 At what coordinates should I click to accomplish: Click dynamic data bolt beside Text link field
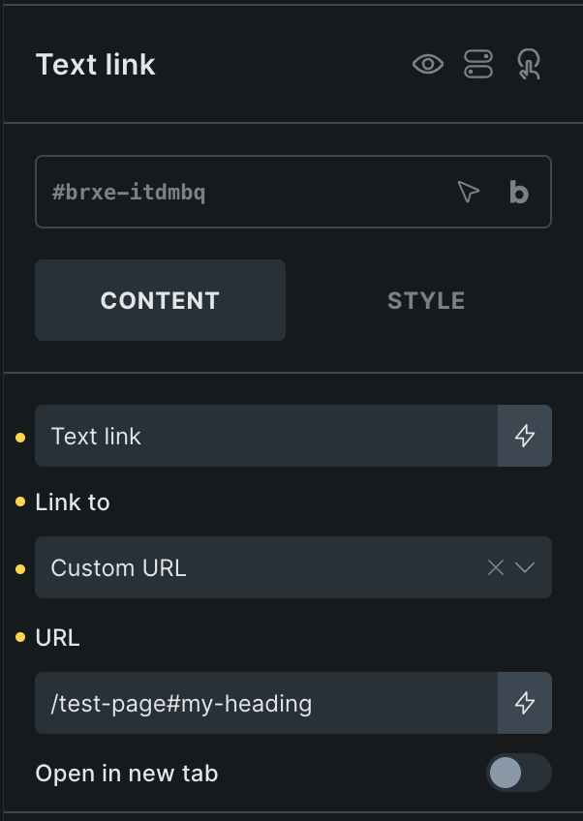525,436
